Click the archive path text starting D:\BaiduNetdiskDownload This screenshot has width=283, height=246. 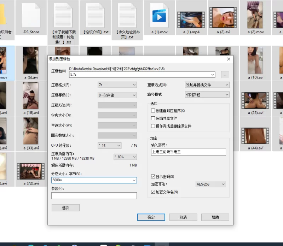point(117,69)
